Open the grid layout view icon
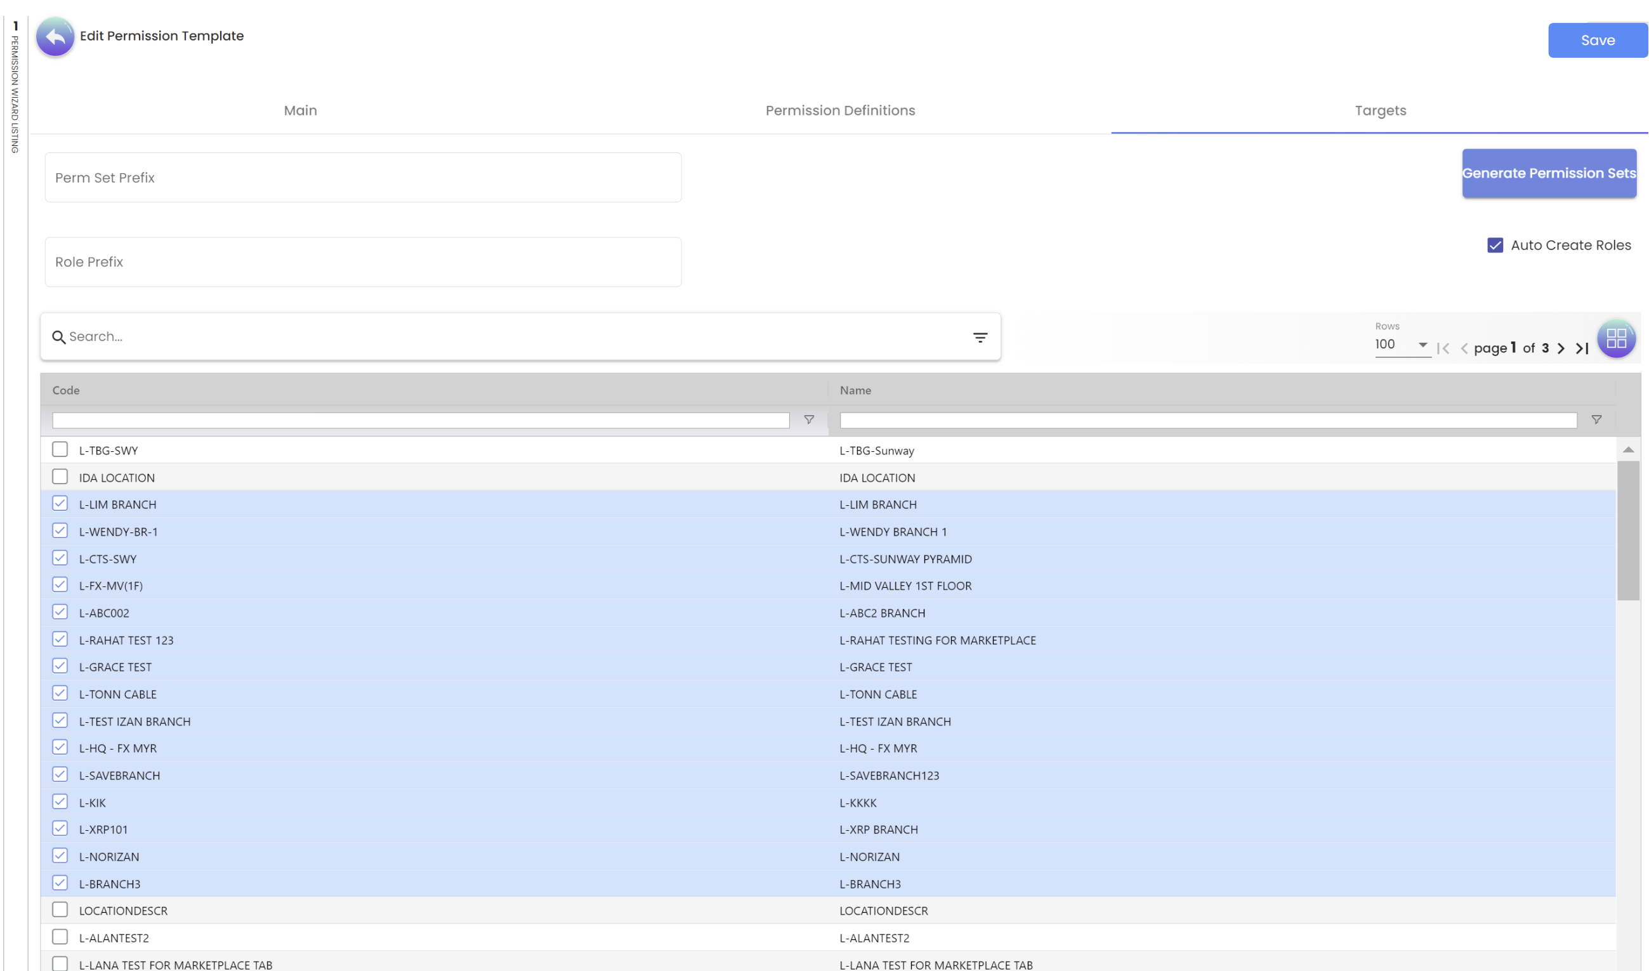 pos(1615,338)
